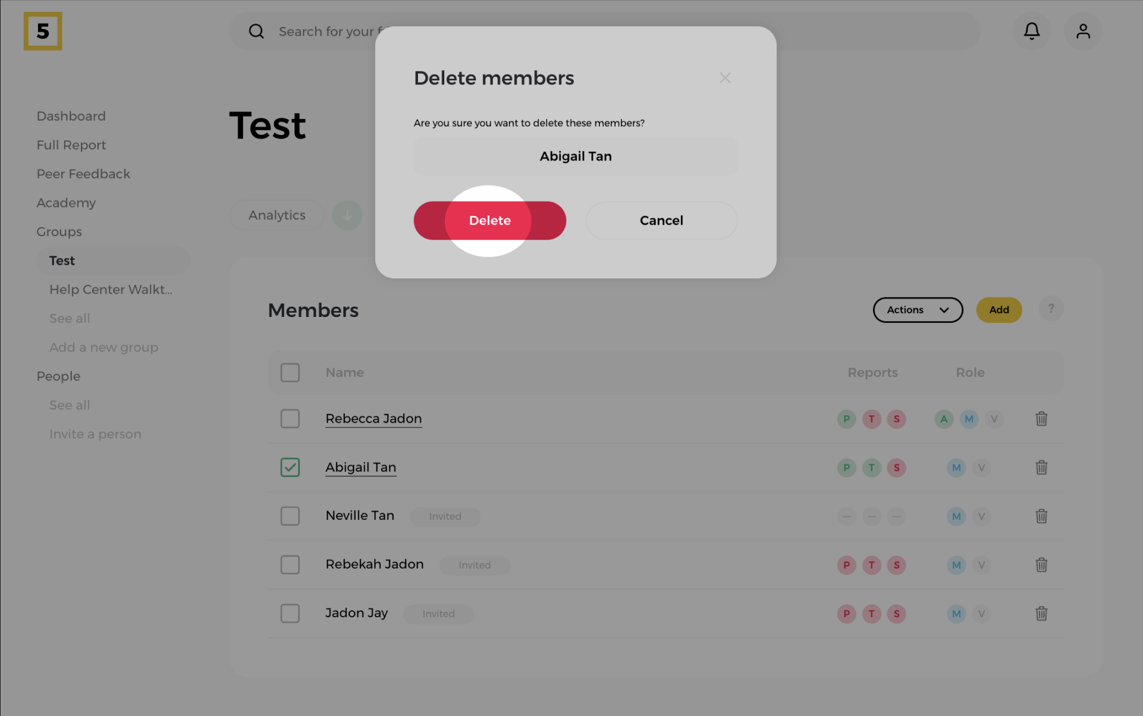This screenshot has height=716, width=1143.
Task: Click trash icon for Neville Tan
Action: pos(1041,516)
